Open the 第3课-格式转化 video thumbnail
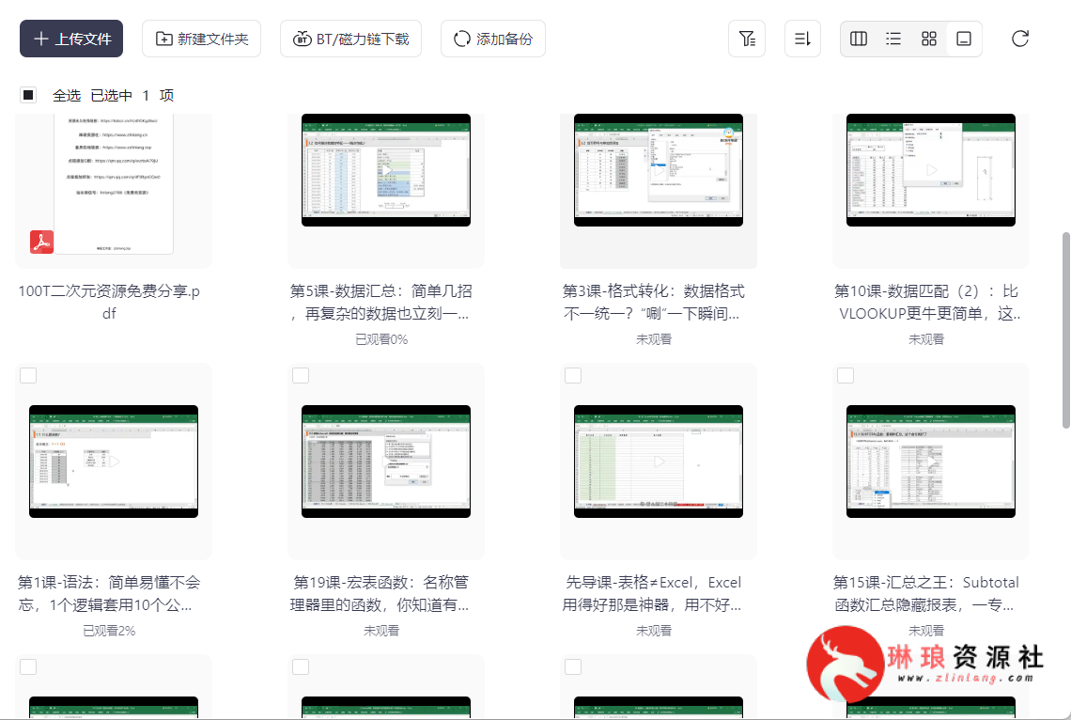Screen dimensions: 1071x720 point(659,170)
